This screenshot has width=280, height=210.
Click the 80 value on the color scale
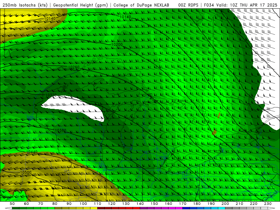pos(55,204)
